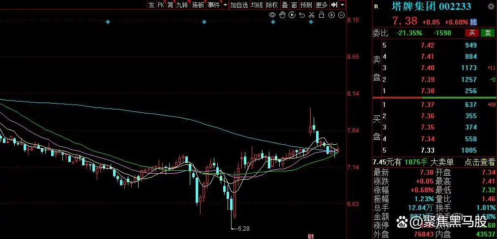Select buy level 4 price 7.34
Image resolution: width=497 pixels, height=239 pixels.
pyautogui.click(x=427, y=139)
